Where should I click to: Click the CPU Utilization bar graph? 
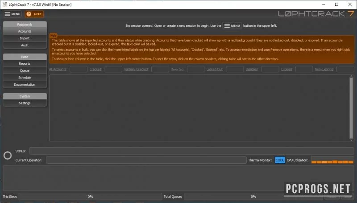tap(332, 160)
